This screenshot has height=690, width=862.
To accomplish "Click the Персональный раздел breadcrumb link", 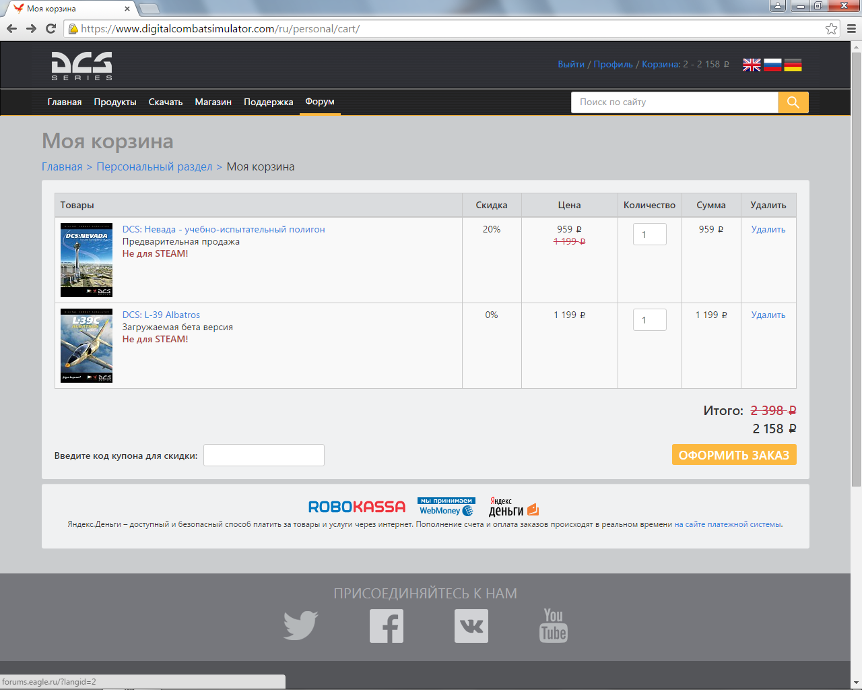I will tap(154, 166).
